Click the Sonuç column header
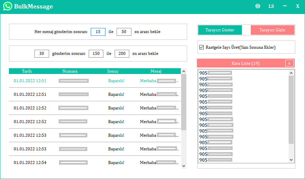This screenshot has height=179, width=305. (113, 71)
